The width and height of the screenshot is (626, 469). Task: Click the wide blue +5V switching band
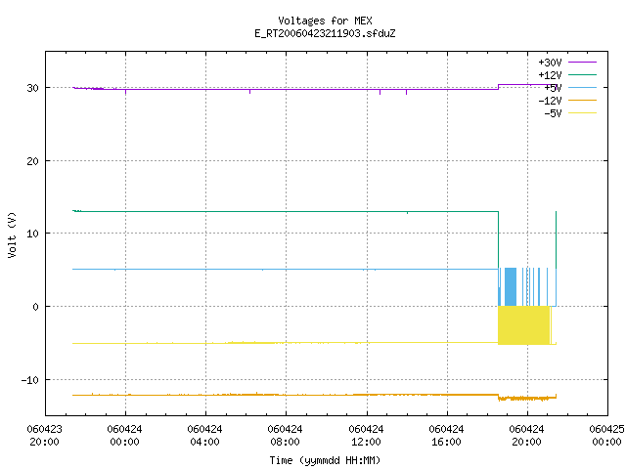[x=511, y=286]
